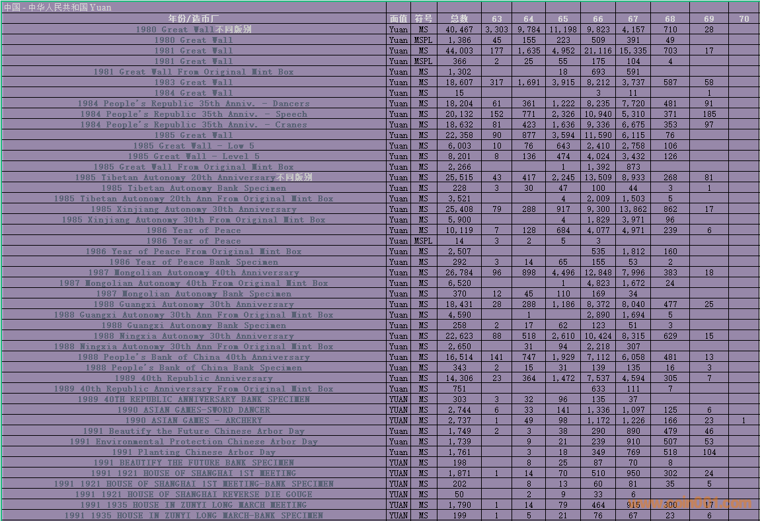
Task: Click 1989 40th Republic Anniversary row label
Action: (194, 378)
